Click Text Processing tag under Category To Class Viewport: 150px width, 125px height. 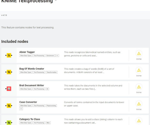click(x=39, y=123)
